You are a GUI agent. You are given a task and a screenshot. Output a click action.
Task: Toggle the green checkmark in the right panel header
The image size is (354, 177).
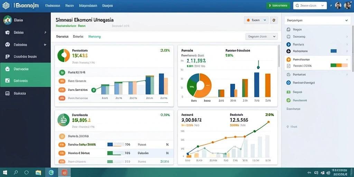[x=346, y=20]
